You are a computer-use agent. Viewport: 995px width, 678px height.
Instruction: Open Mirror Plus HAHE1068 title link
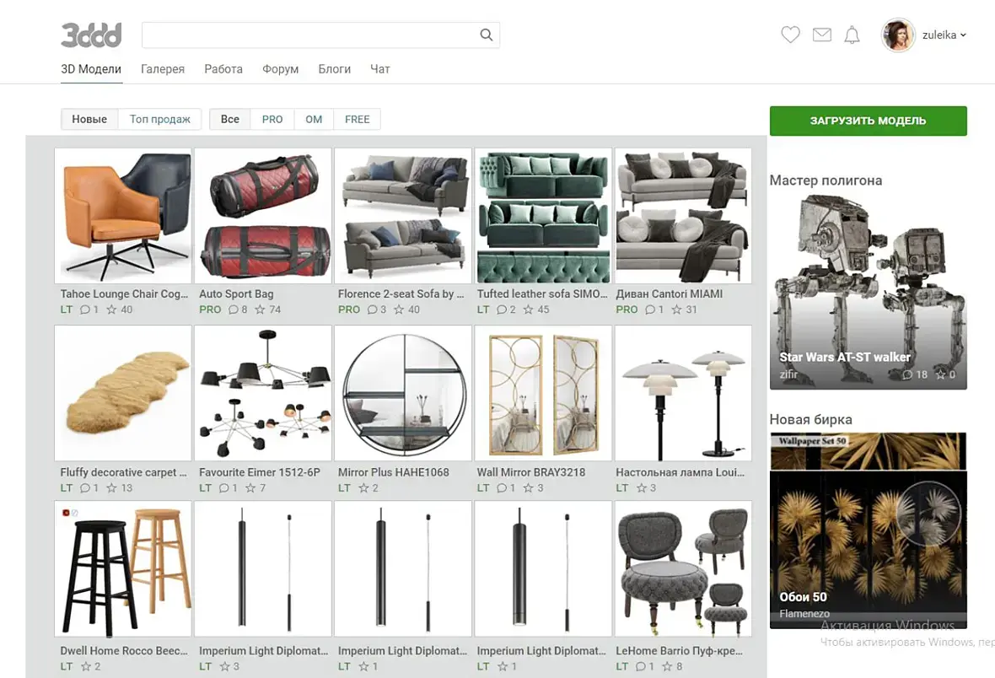point(394,472)
